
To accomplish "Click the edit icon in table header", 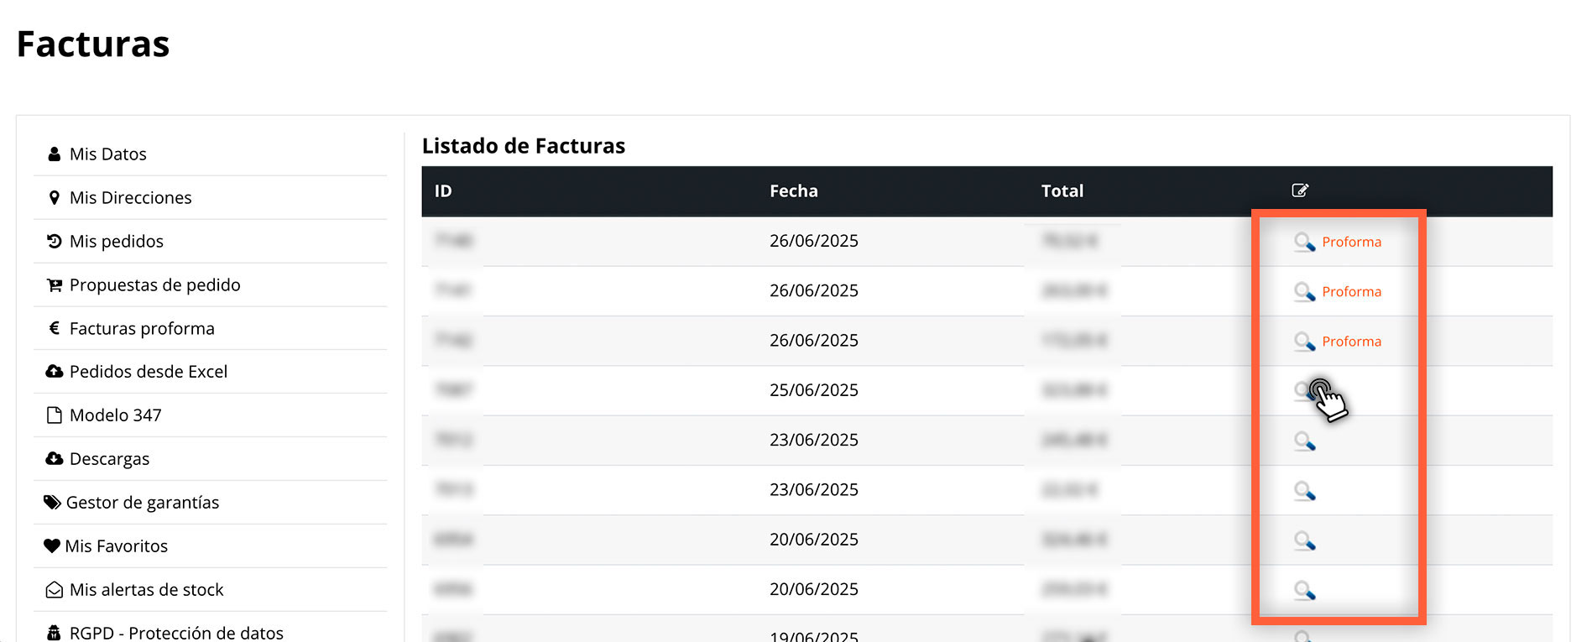I will pos(1300,191).
